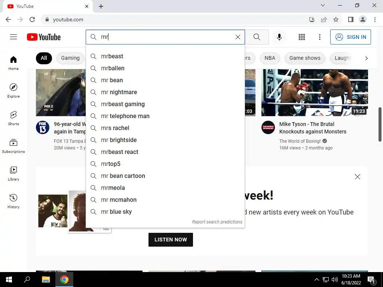This screenshot has height=287, width=383.
Task: Go to Home in the sidebar
Action: [x=13, y=63]
